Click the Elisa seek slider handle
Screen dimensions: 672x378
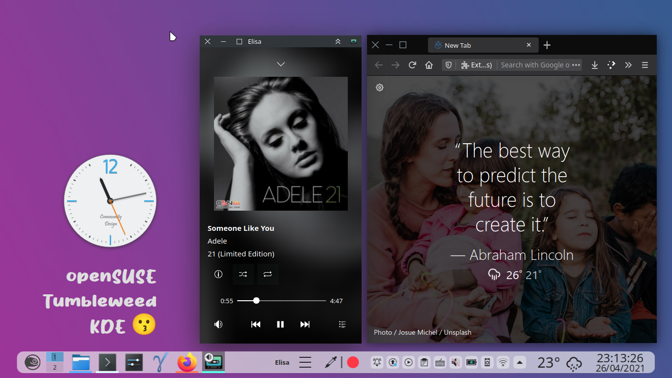pos(256,300)
